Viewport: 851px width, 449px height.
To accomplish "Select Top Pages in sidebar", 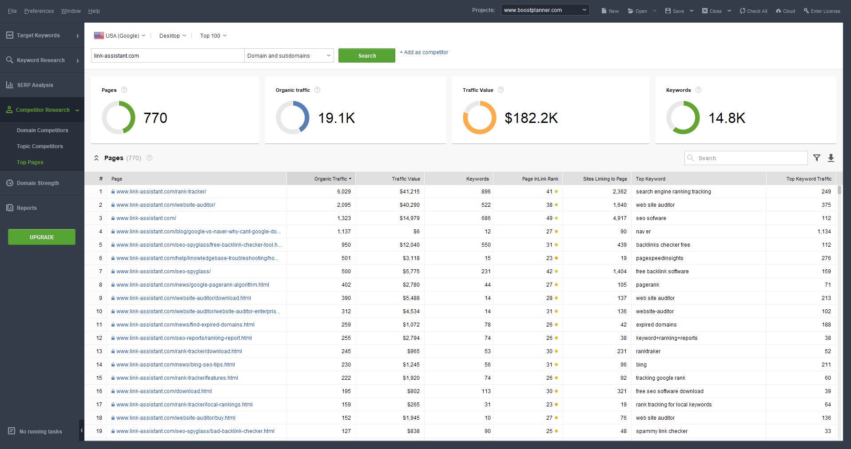I will (30, 162).
